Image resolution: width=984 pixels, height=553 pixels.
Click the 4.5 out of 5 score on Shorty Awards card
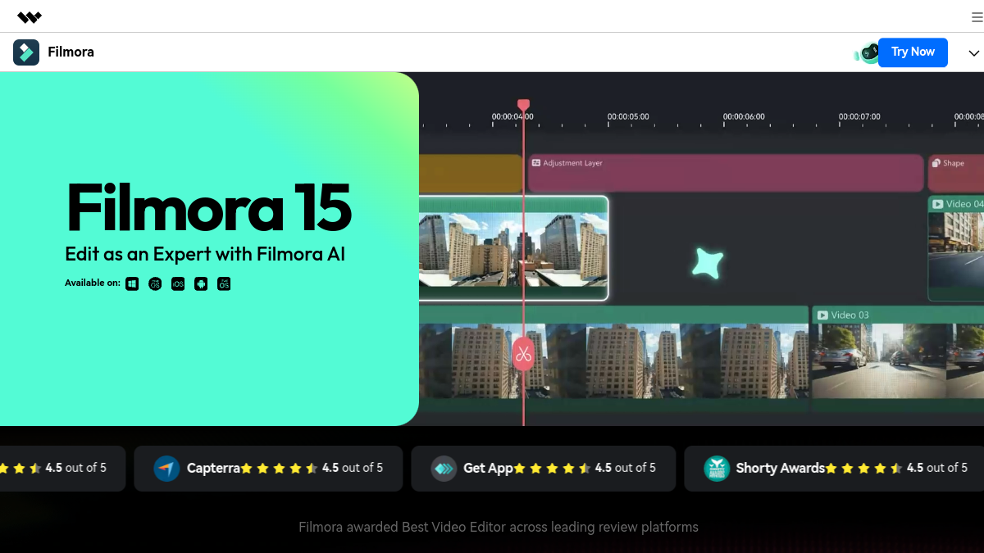937,468
